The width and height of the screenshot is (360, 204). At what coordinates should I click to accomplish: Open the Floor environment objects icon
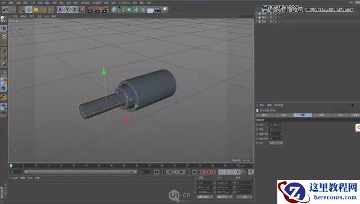click(151, 10)
